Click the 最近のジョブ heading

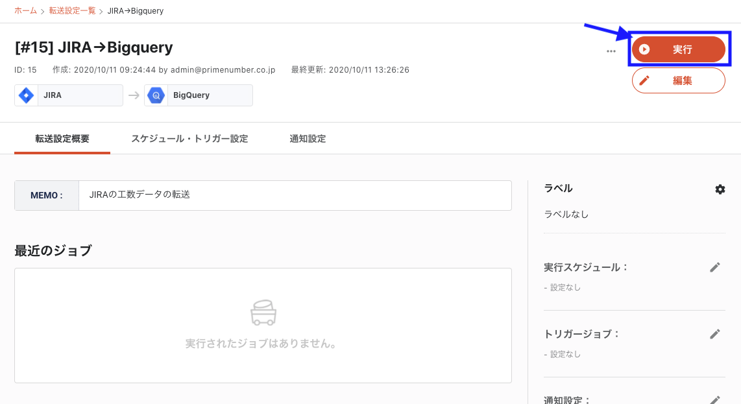[53, 250]
